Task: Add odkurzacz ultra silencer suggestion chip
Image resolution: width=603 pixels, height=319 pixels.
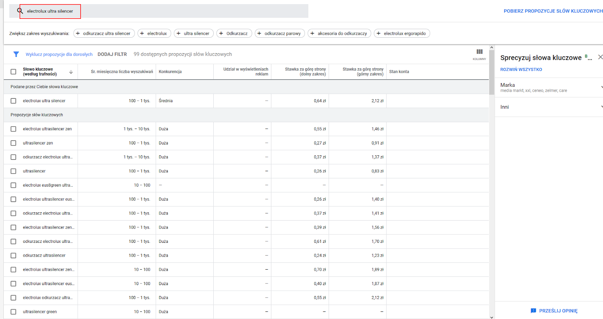Action: (x=104, y=33)
